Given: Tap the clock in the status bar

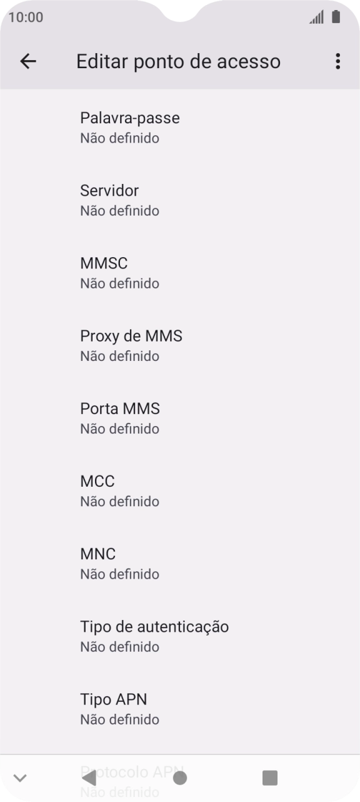Looking at the screenshot, I should tap(25, 17).
